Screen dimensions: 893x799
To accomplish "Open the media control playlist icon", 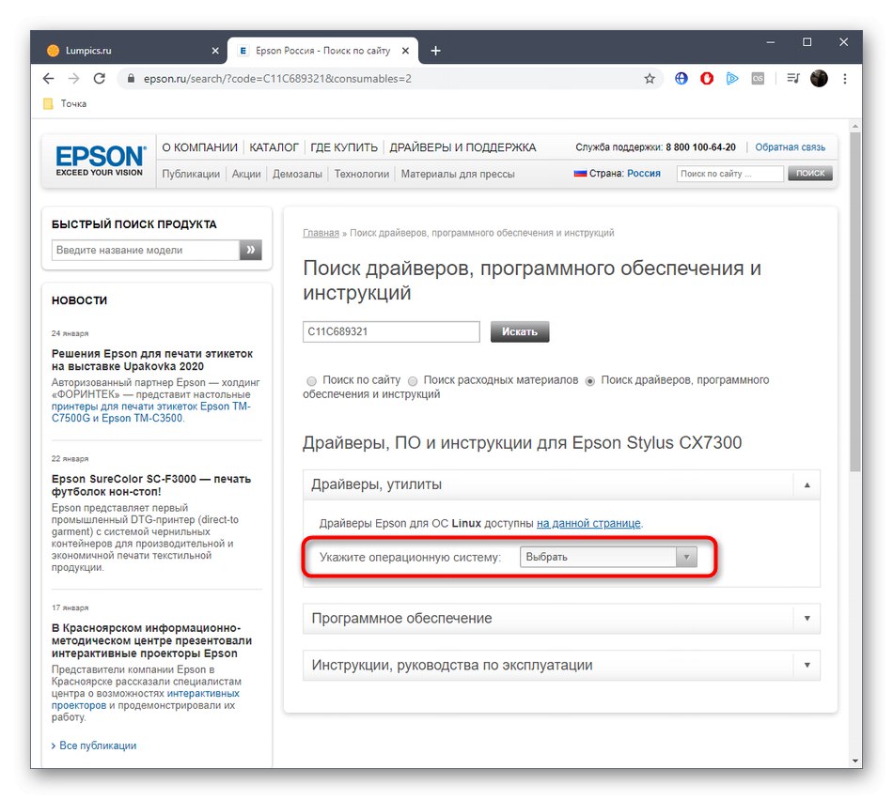I will (792, 79).
